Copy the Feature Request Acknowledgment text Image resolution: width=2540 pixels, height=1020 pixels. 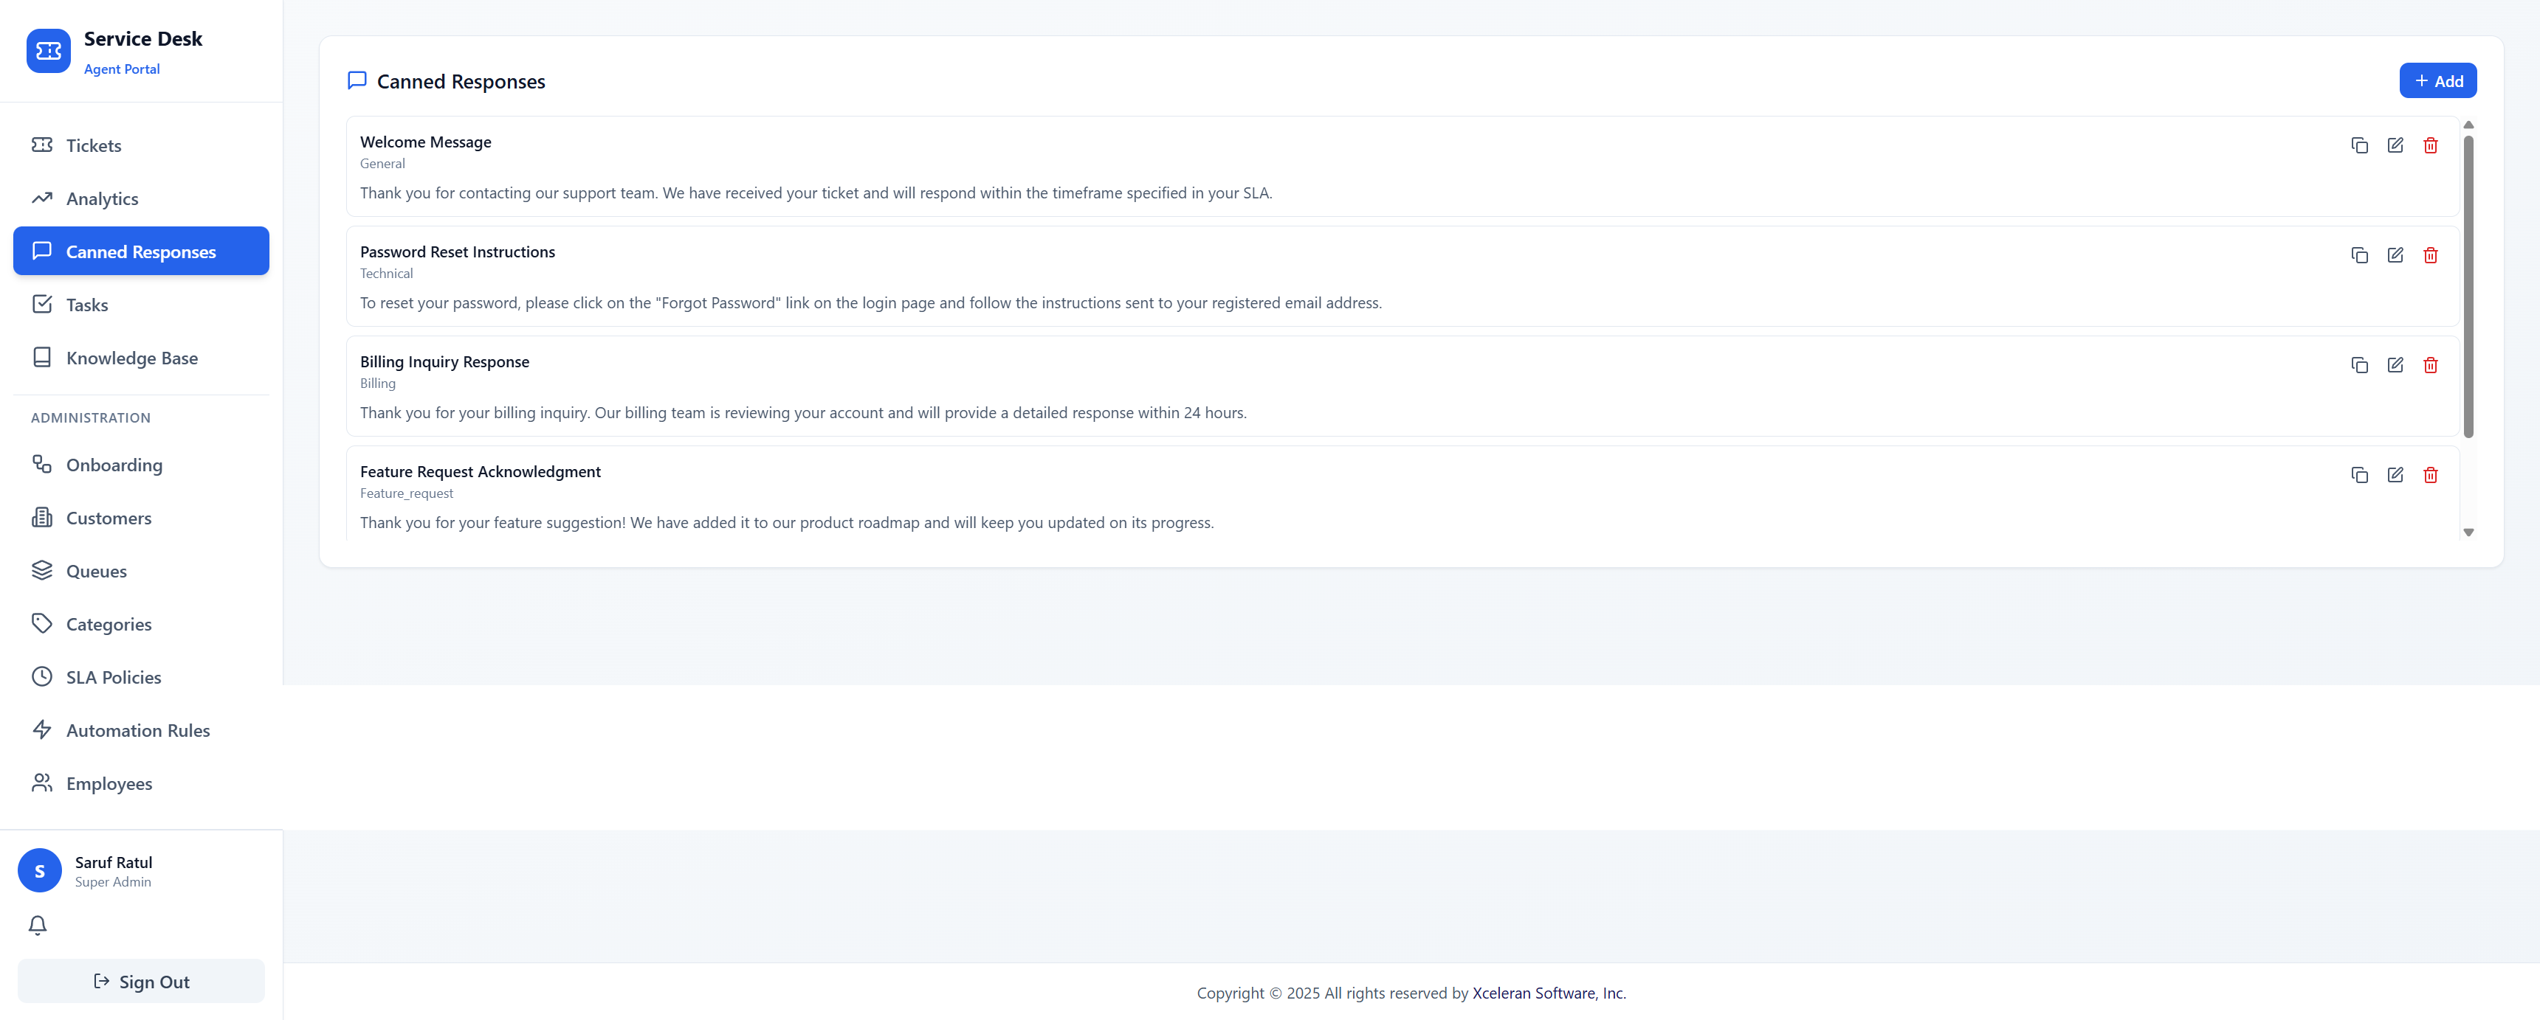tap(2358, 475)
